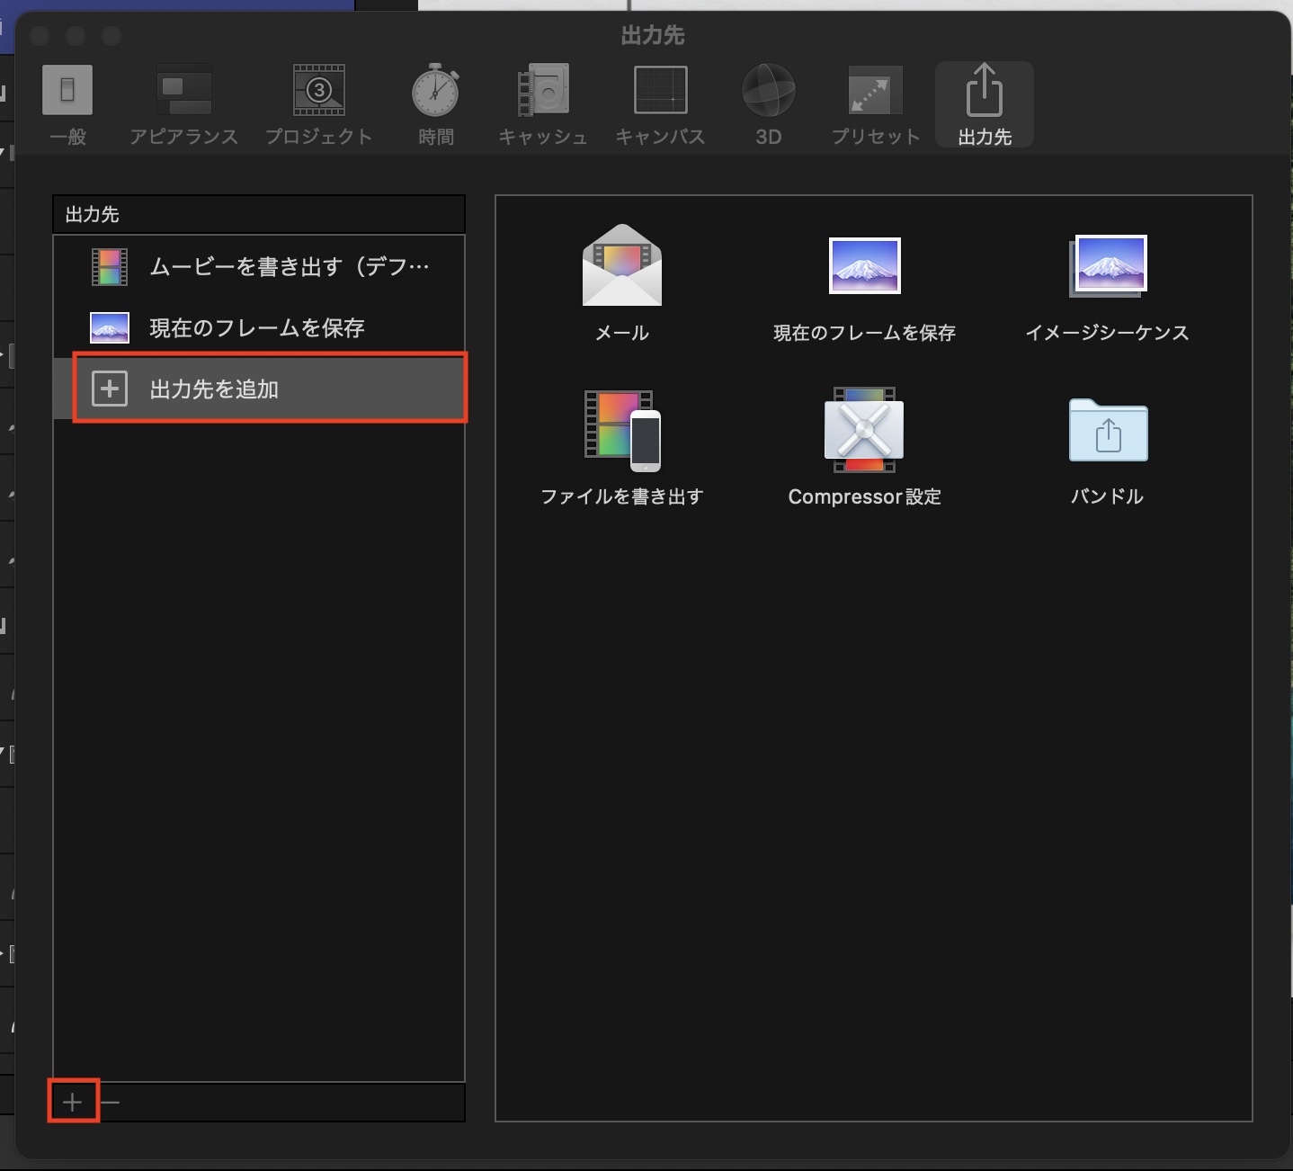The width and height of the screenshot is (1293, 1171).
Task: Open the キャッシュ preferences tab
Action: 543,104
